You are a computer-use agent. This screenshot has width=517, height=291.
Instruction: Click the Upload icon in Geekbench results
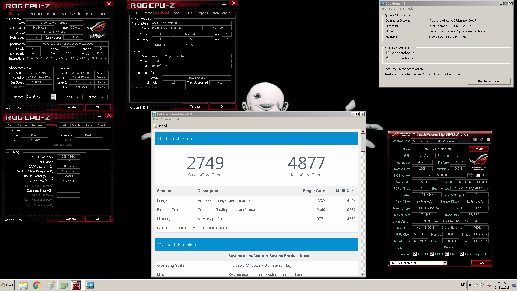coord(155,126)
